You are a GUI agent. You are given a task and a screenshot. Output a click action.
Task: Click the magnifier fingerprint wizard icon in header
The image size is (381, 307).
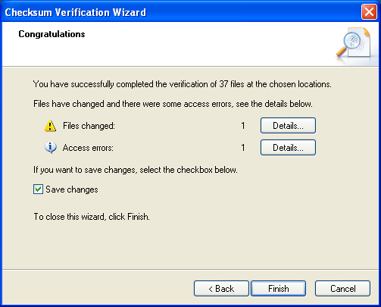click(x=354, y=43)
